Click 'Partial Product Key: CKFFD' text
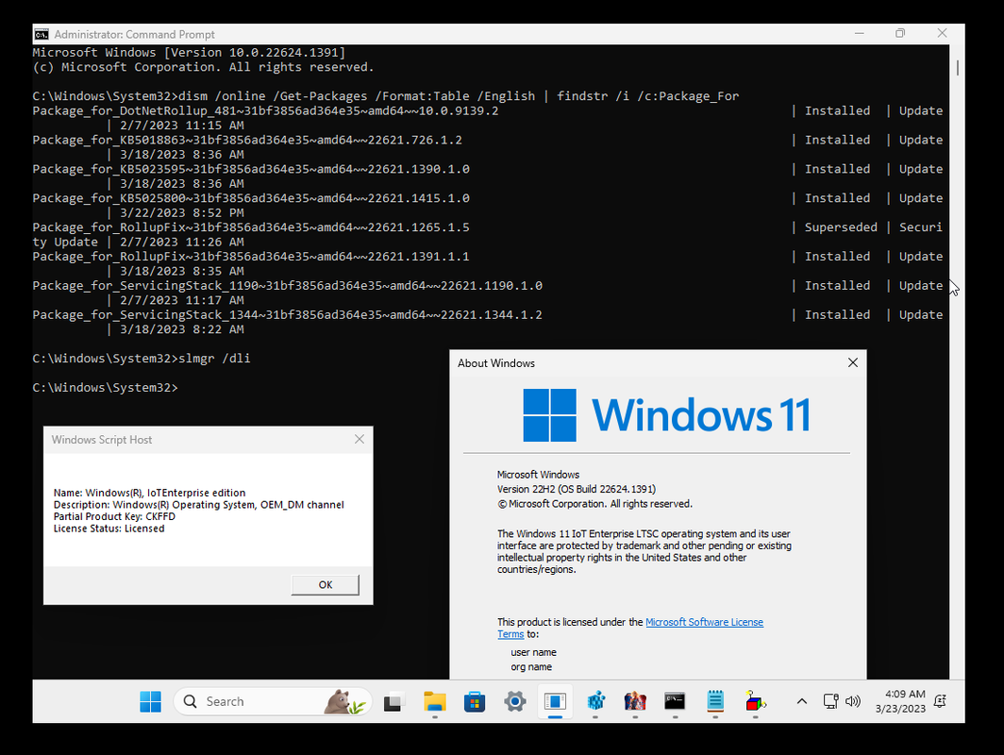1004x755 pixels. (x=114, y=516)
